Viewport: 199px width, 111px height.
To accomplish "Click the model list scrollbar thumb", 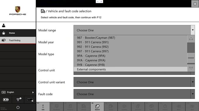I will (191, 48).
